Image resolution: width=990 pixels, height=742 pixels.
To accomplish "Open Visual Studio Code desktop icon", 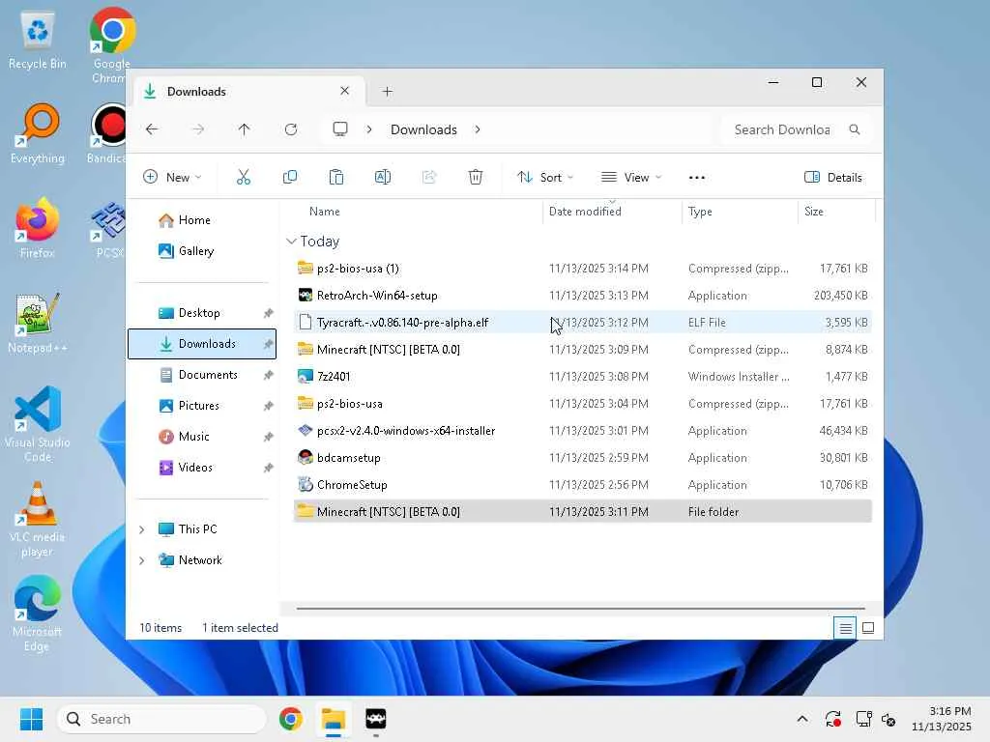I will pos(38,424).
